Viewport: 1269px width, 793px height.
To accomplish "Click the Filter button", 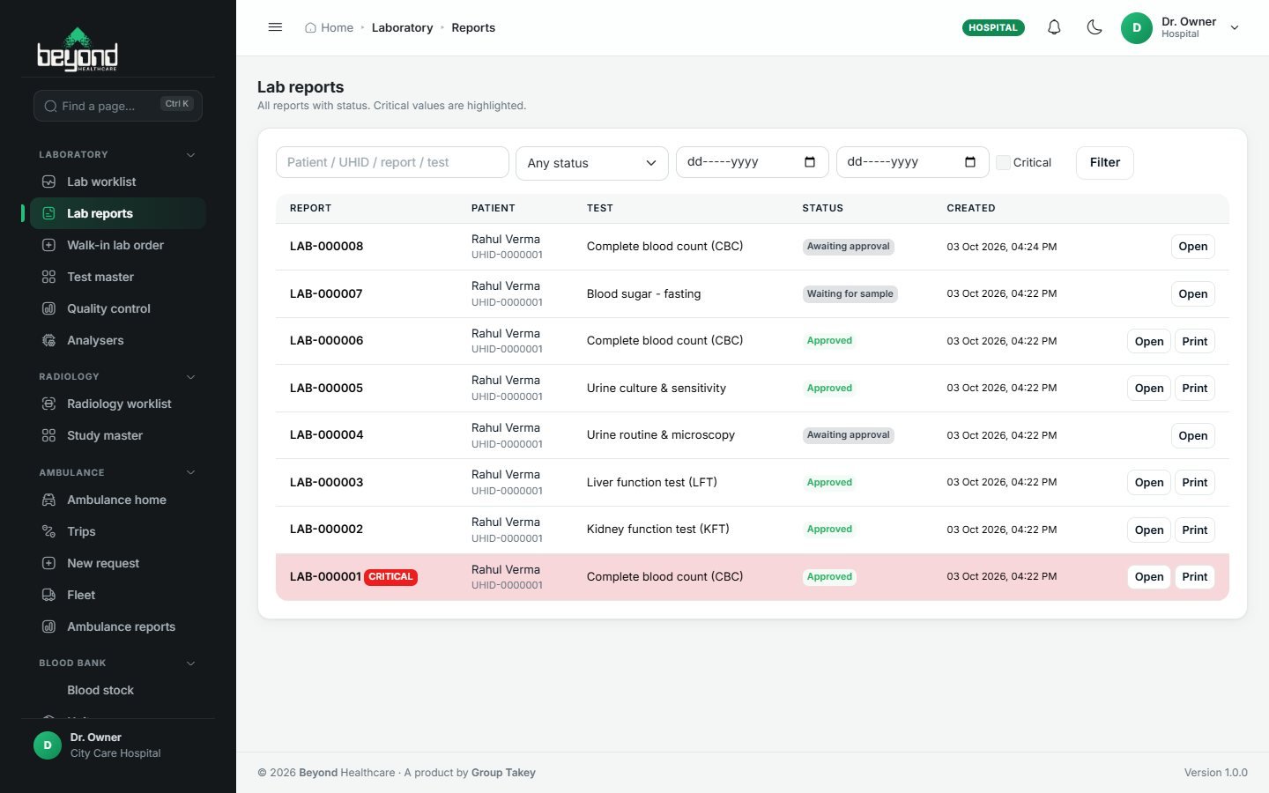I will 1105,162.
